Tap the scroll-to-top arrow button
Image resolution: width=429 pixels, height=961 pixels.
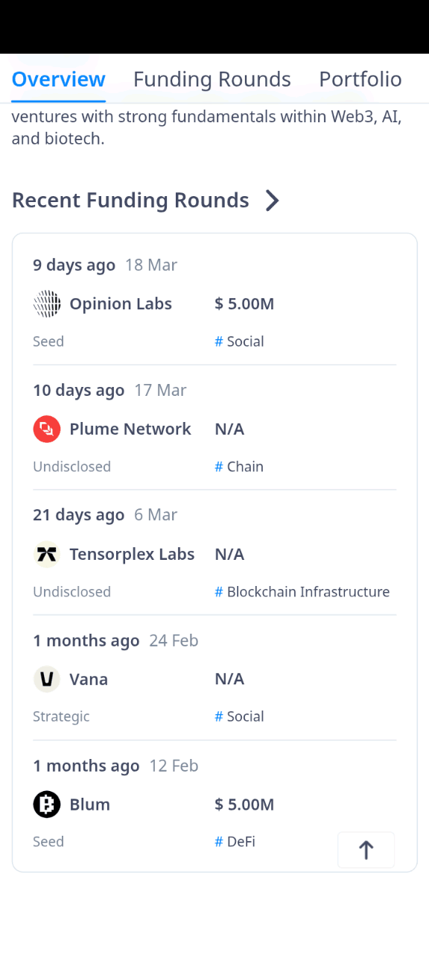366,850
